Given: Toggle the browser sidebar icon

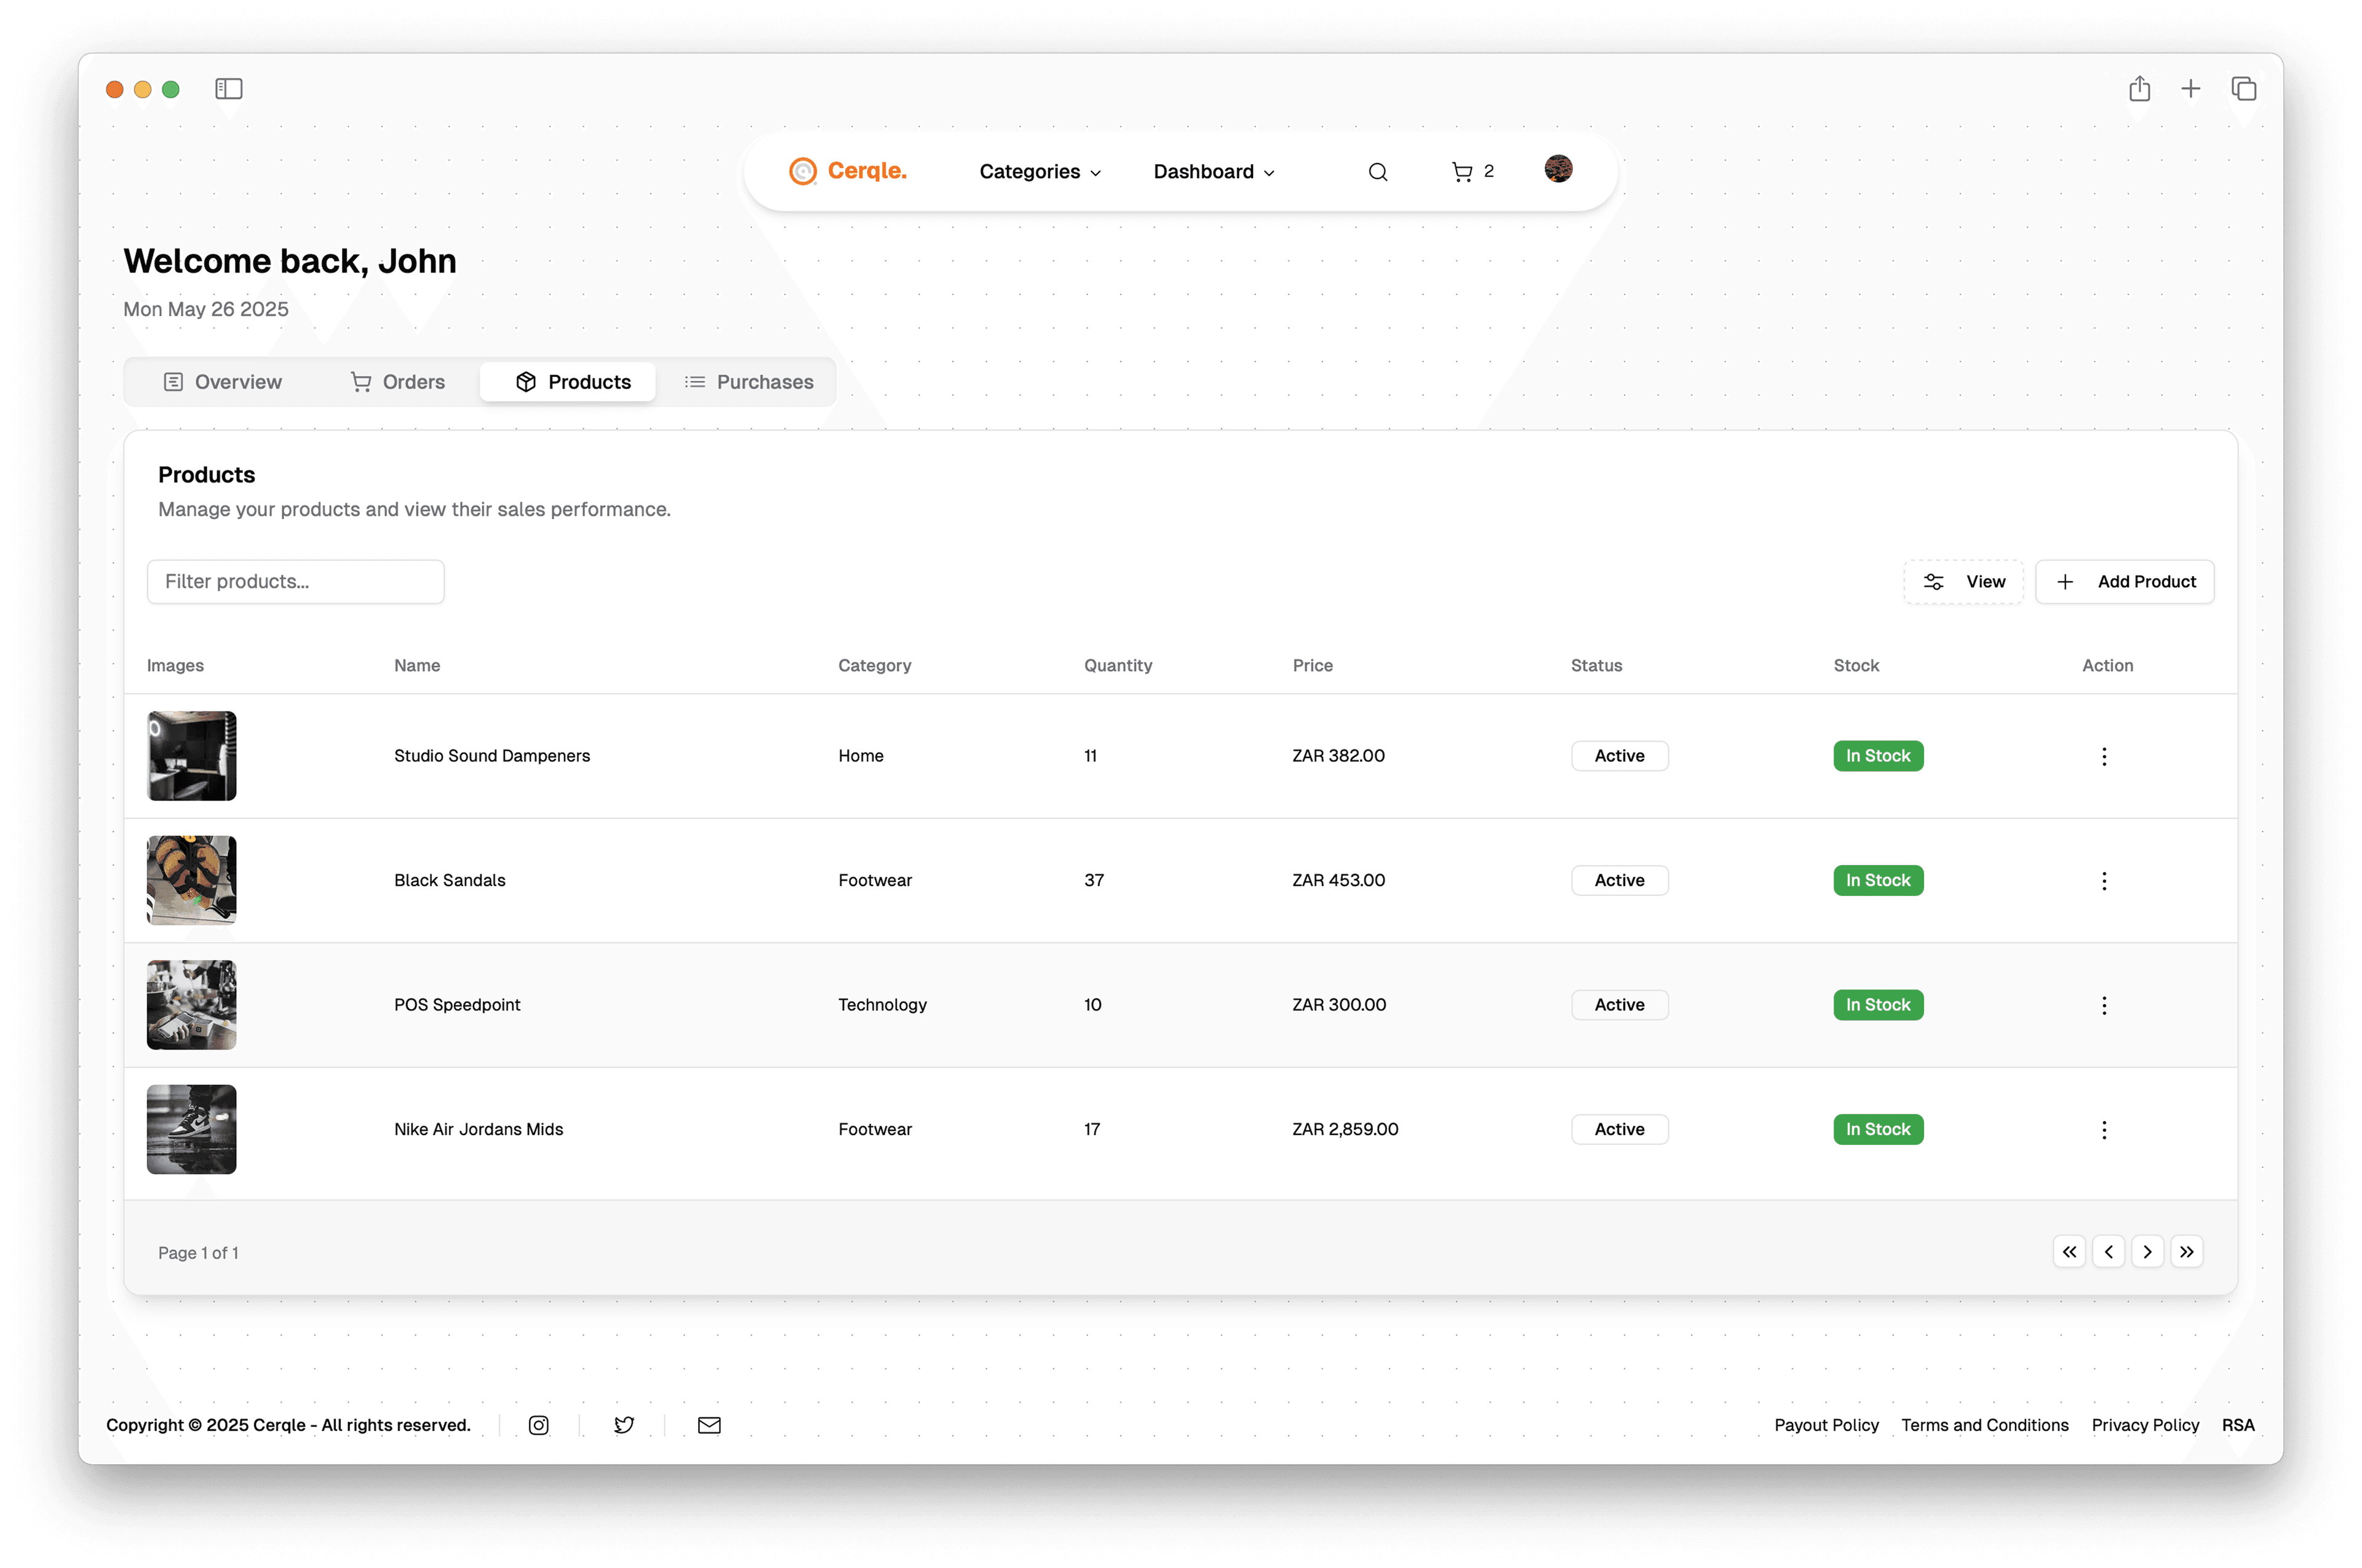Looking at the screenshot, I should pos(229,89).
